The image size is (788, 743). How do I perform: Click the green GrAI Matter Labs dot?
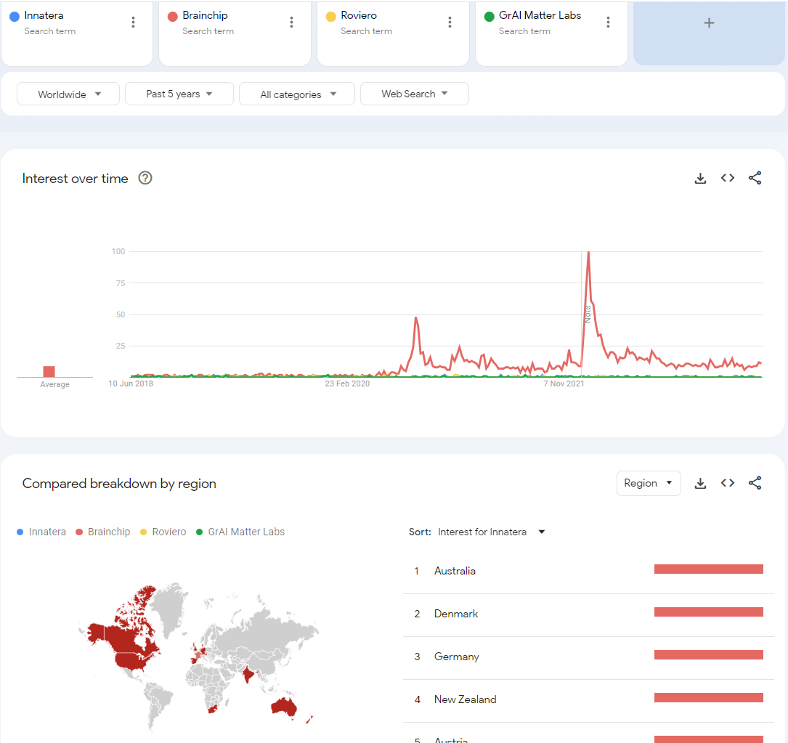(489, 17)
